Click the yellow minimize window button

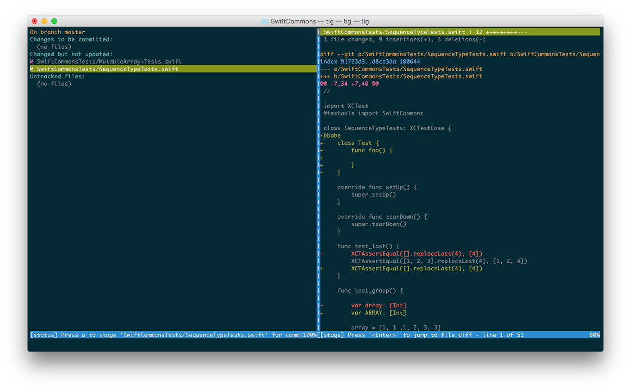tap(44, 21)
